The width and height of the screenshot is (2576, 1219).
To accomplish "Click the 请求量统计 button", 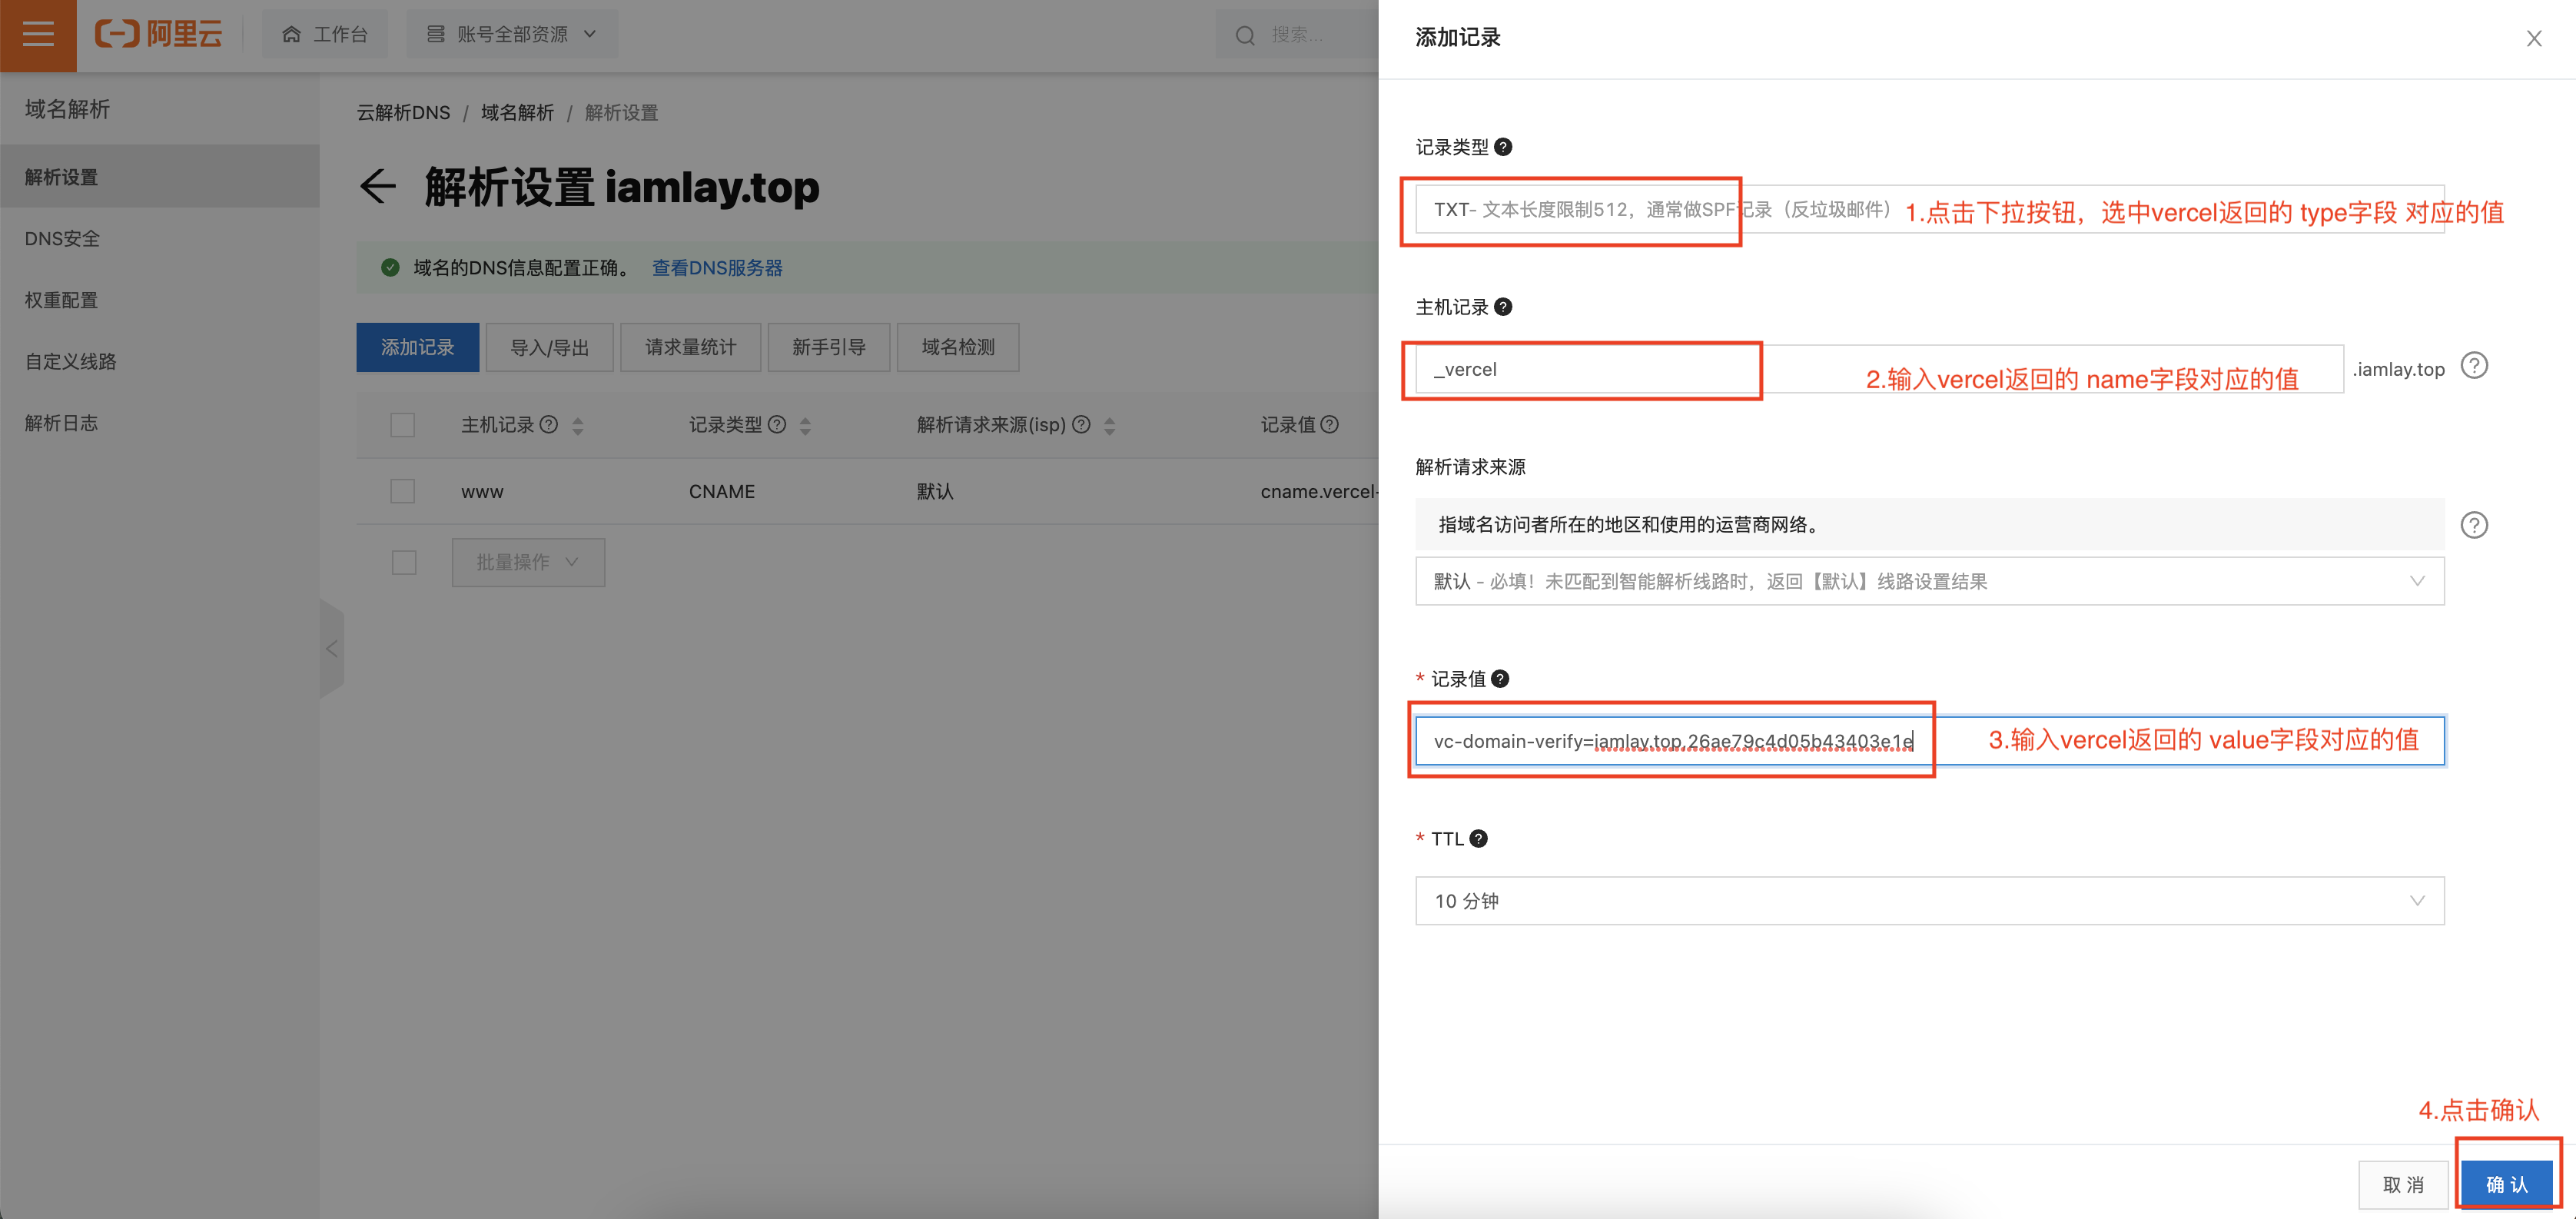I will point(690,347).
